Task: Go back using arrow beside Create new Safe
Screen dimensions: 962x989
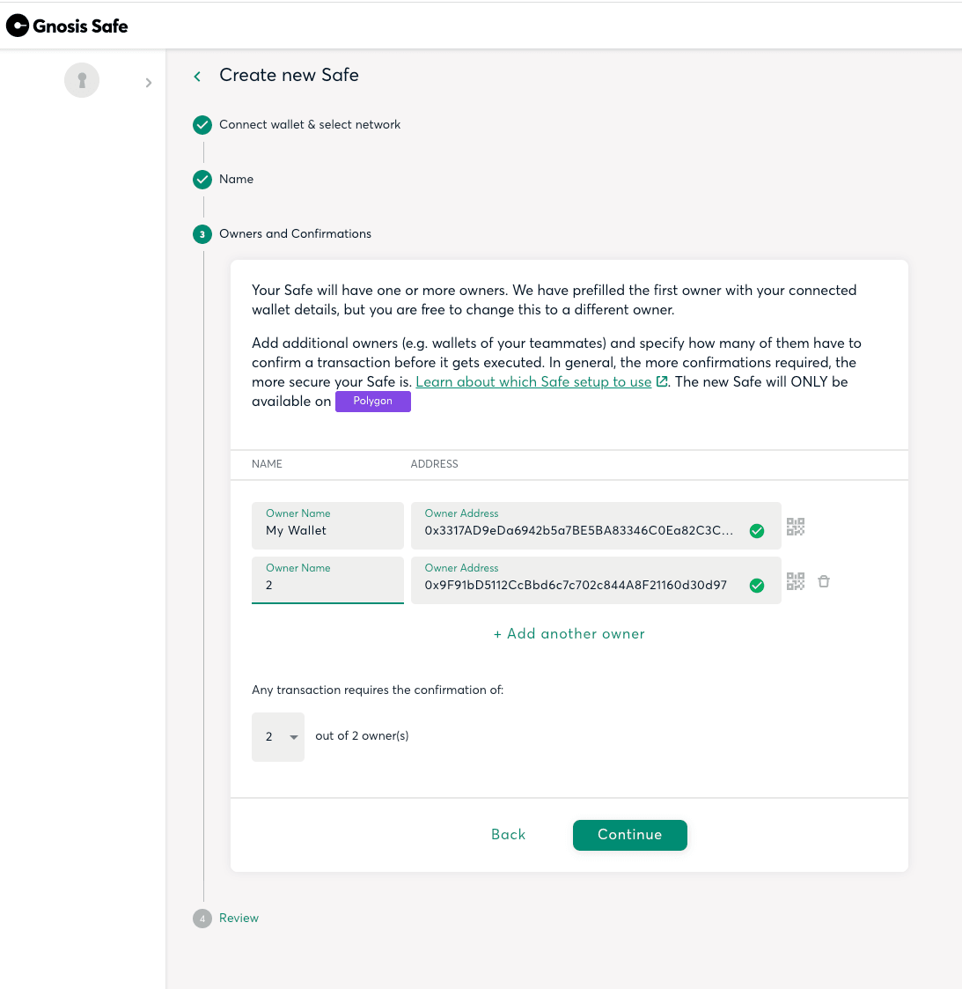Action: pyautogui.click(x=197, y=77)
